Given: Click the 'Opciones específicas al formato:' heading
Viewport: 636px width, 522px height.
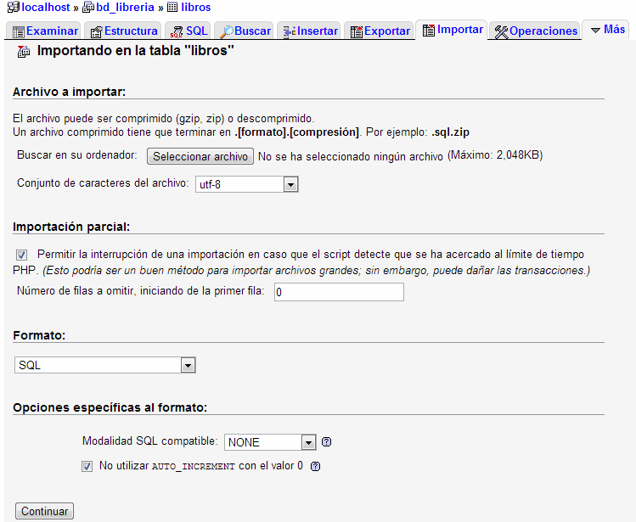Looking at the screenshot, I should (x=110, y=407).
